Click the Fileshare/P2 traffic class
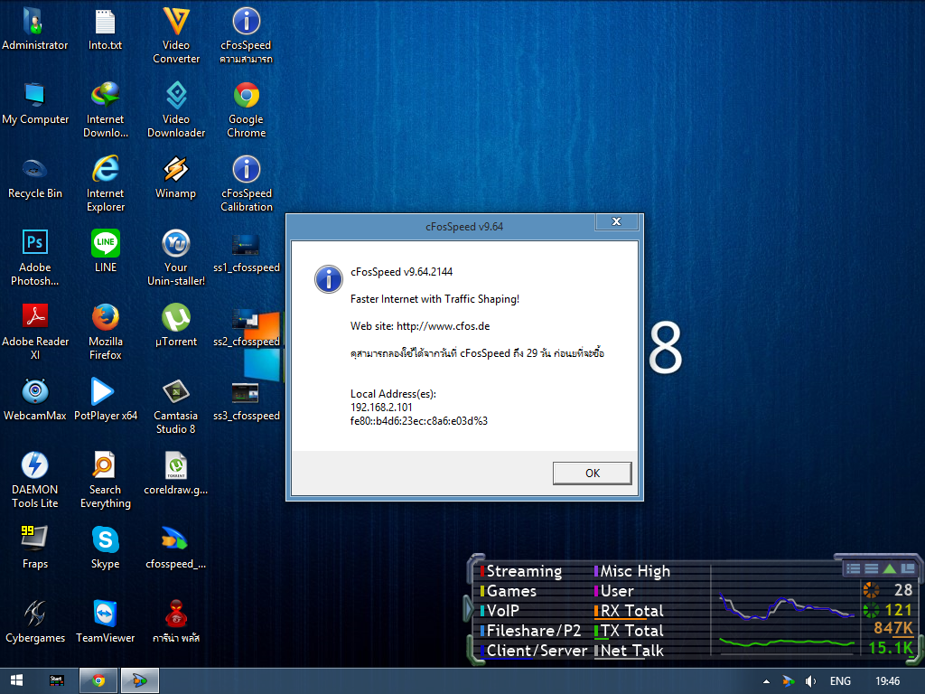This screenshot has height=694, width=925. pyautogui.click(x=530, y=630)
